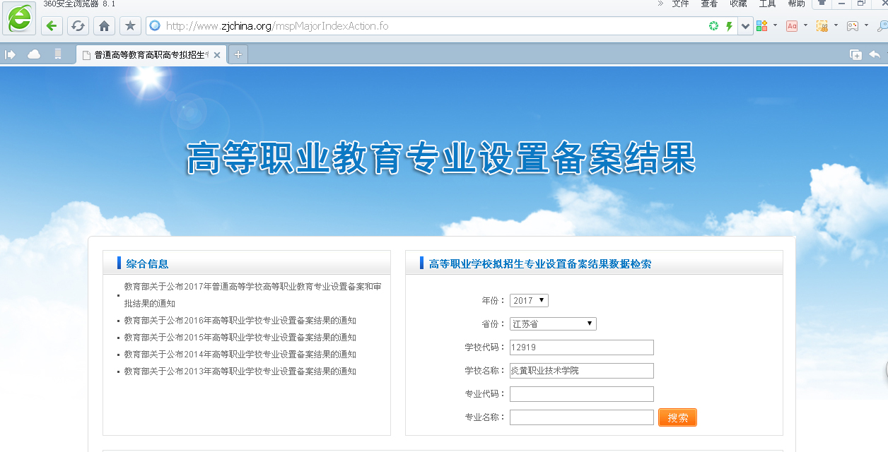Click the 专业代码 input field
888x452 pixels.
pyautogui.click(x=581, y=394)
